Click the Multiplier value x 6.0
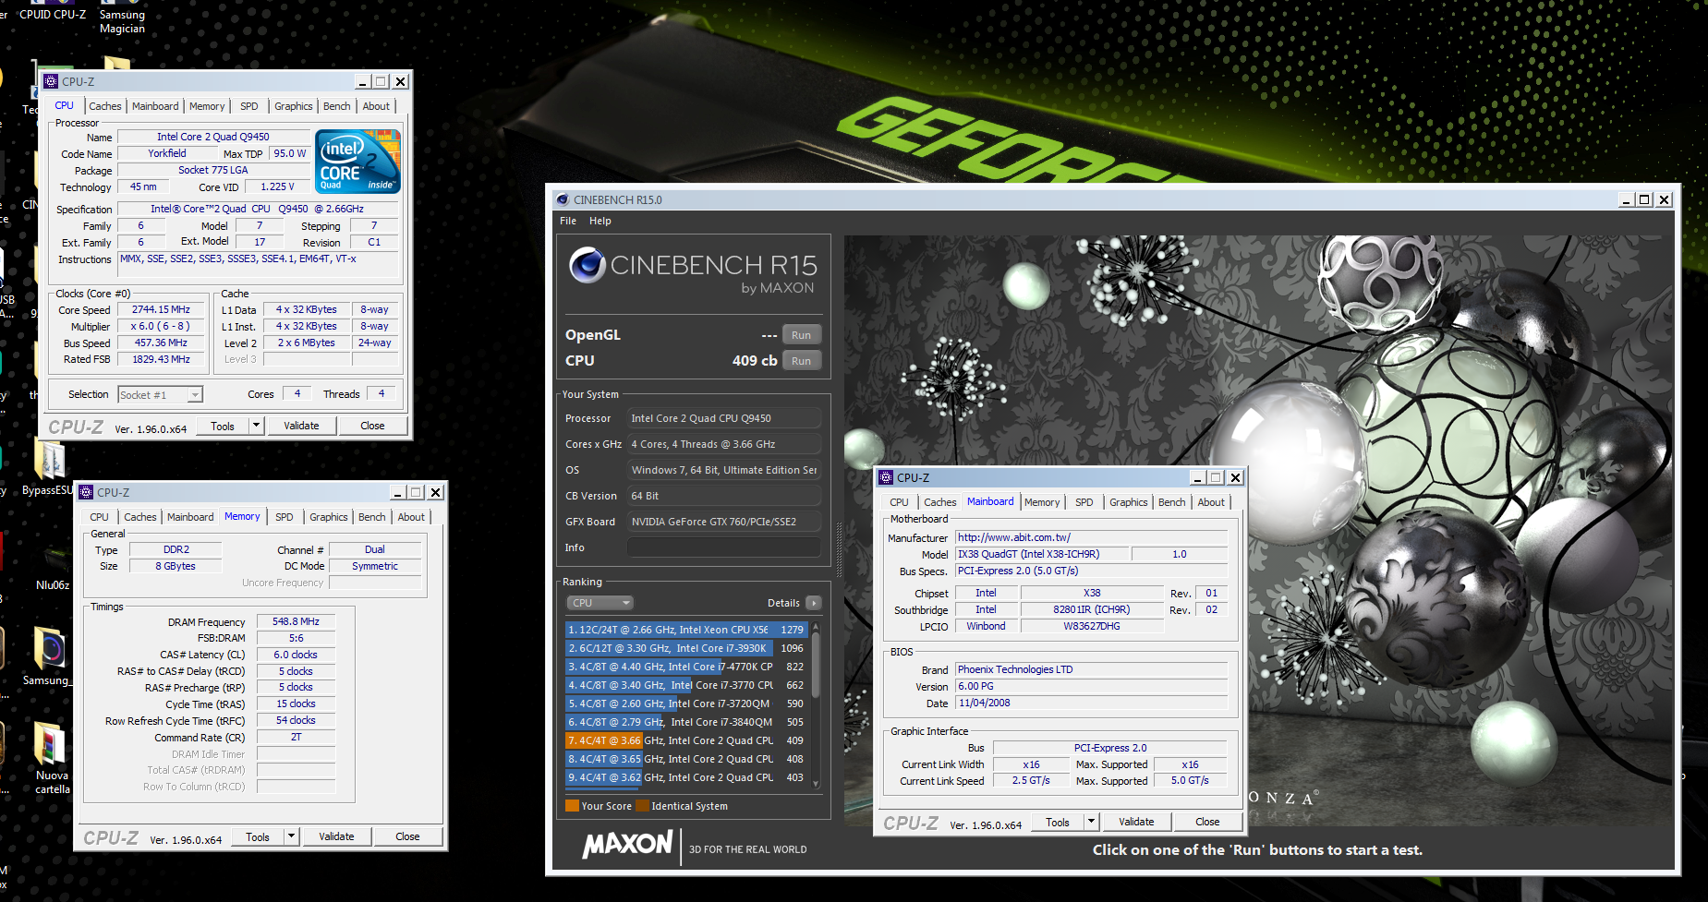The width and height of the screenshot is (1708, 902). pos(161,326)
